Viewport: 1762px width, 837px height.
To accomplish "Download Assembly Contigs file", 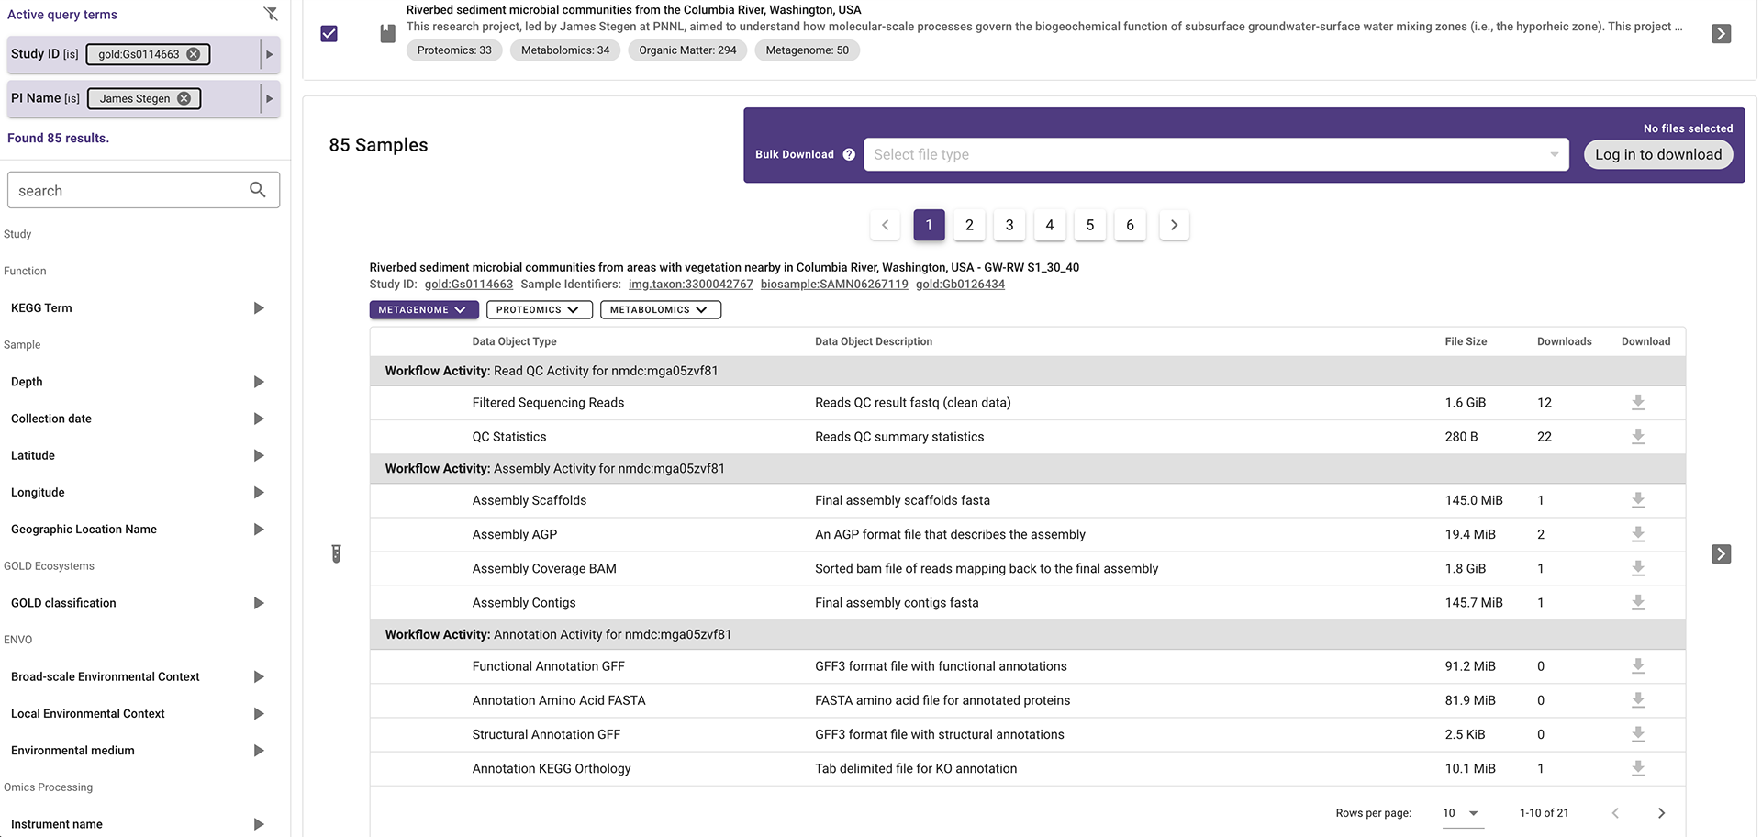I will click(1638, 603).
